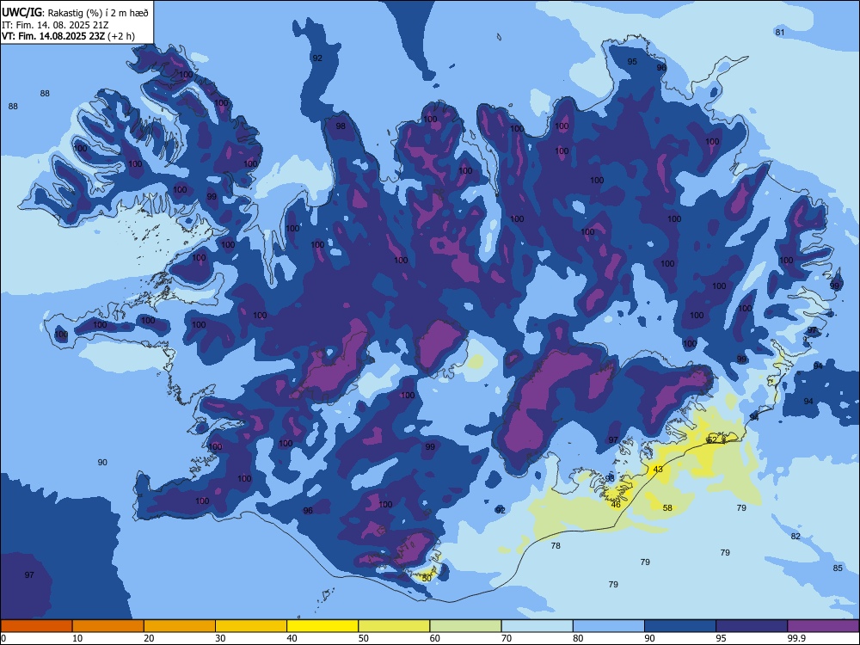The width and height of the screenshot is (860, 645).
Task: Click the humidity value 82 over the sea
Action: [795, 537]
